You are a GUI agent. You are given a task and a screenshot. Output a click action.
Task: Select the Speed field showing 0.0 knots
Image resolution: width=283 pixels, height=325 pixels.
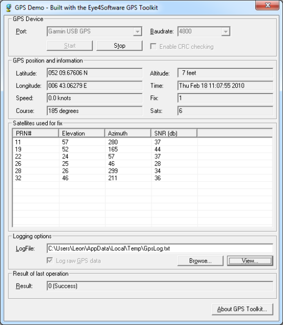(94, 98)
